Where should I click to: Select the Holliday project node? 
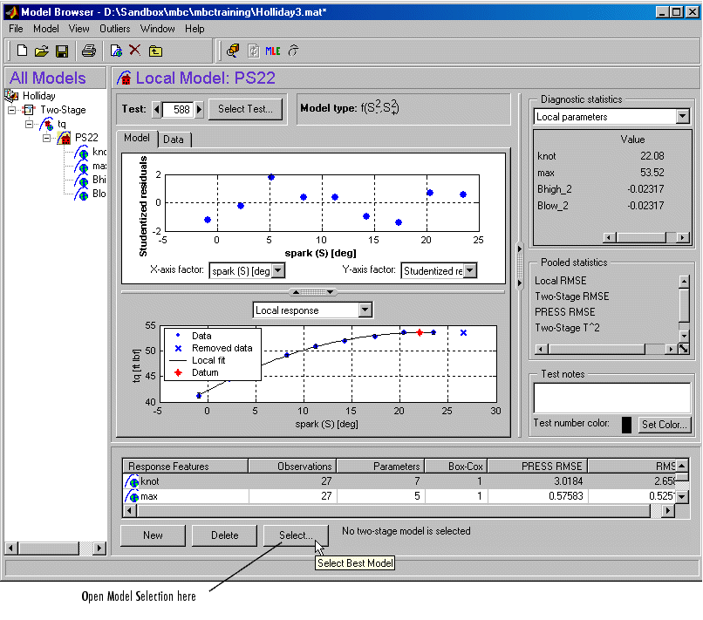[39, 96]
